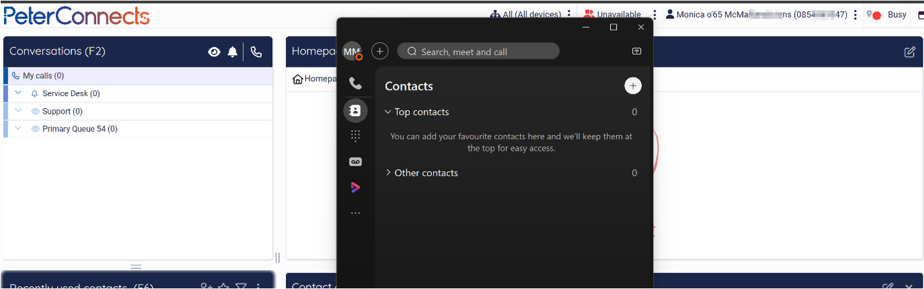
Task: Select the Support (0) queue text
Action: (x=62, y=111)
